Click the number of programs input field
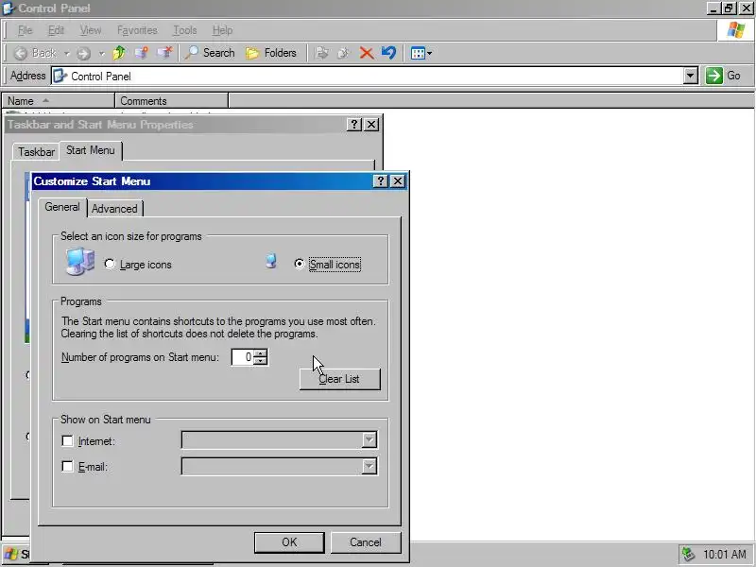 [x=242, y=357]
